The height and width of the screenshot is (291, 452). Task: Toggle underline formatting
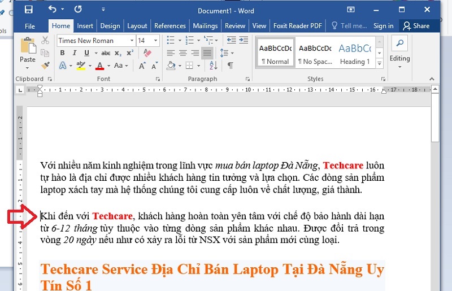point(86,53)
